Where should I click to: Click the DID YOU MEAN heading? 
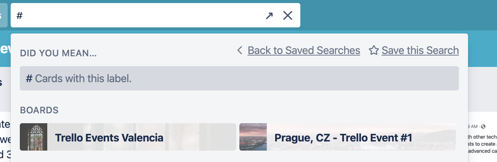58,53
